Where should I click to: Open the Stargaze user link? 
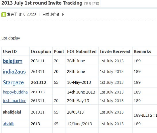[x=13, y=83]
